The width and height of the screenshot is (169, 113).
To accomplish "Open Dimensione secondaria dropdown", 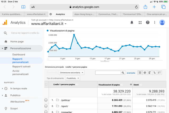I will (x=72, y=73).
